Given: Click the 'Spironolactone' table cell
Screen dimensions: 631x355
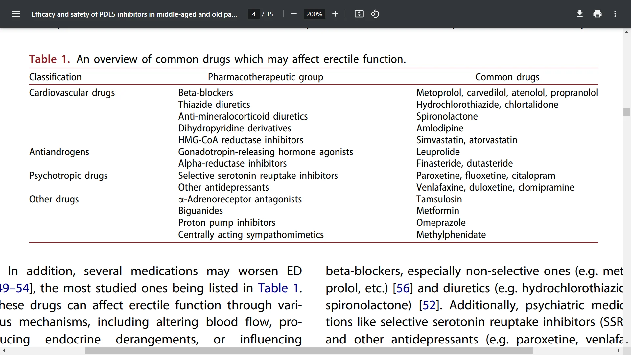Looking at the screenshot, I should pyautogui.click(x=447, y=116).
